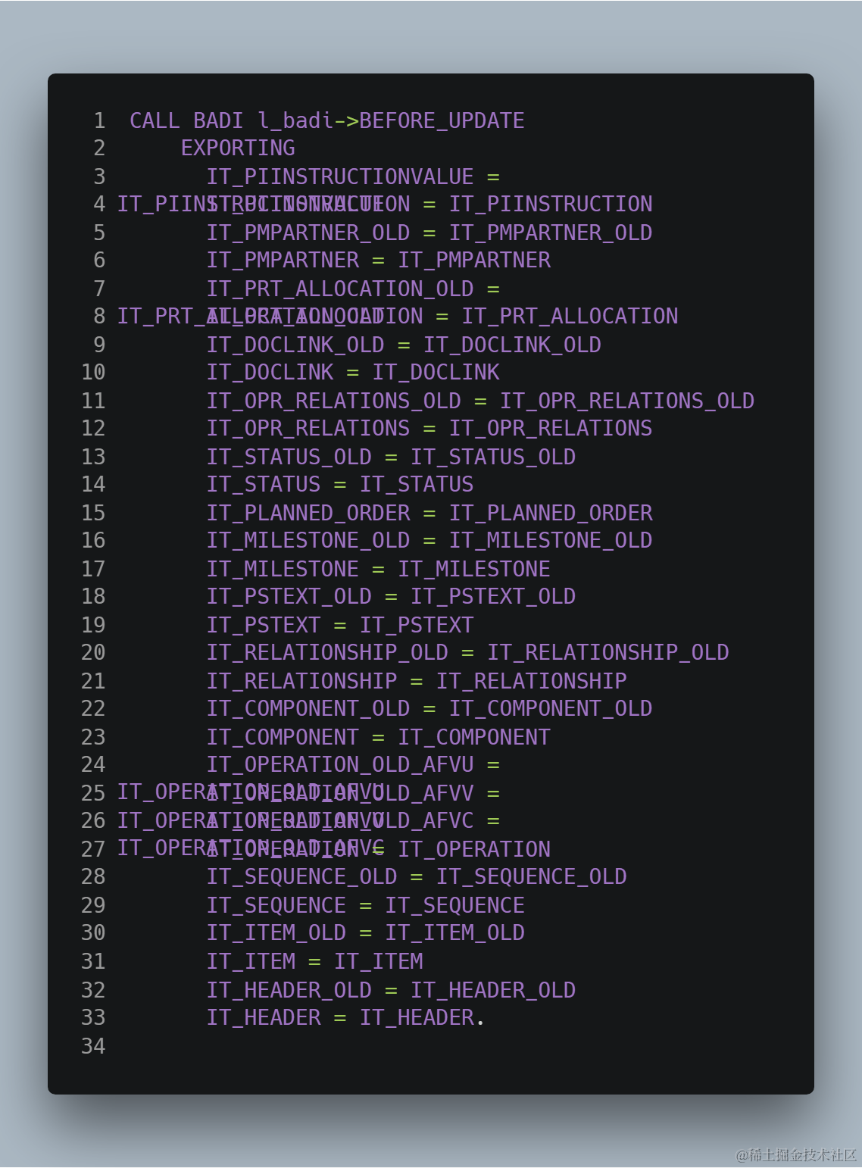This screenshot has width=862, height=1168.
Task: Click line number 4 in the gutter
Action: (x=99, y=204)
